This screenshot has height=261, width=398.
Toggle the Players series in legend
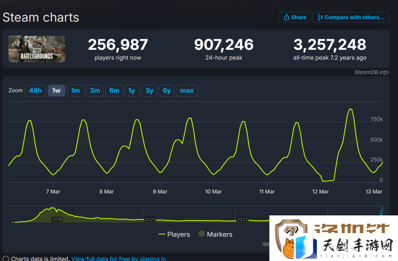tap(174, 234)
